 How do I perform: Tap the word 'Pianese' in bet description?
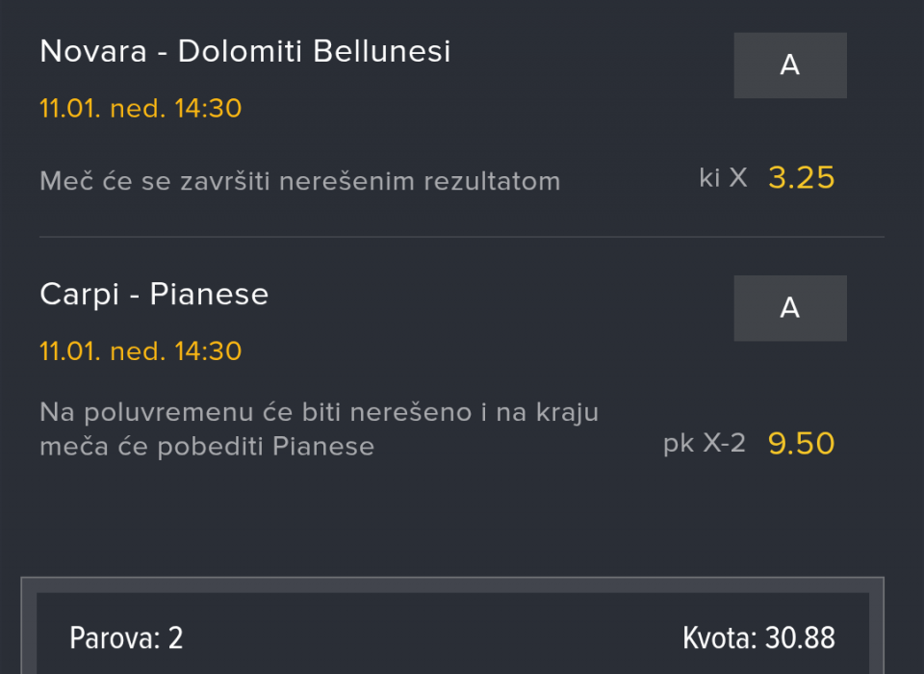click(x=323, y=447)
